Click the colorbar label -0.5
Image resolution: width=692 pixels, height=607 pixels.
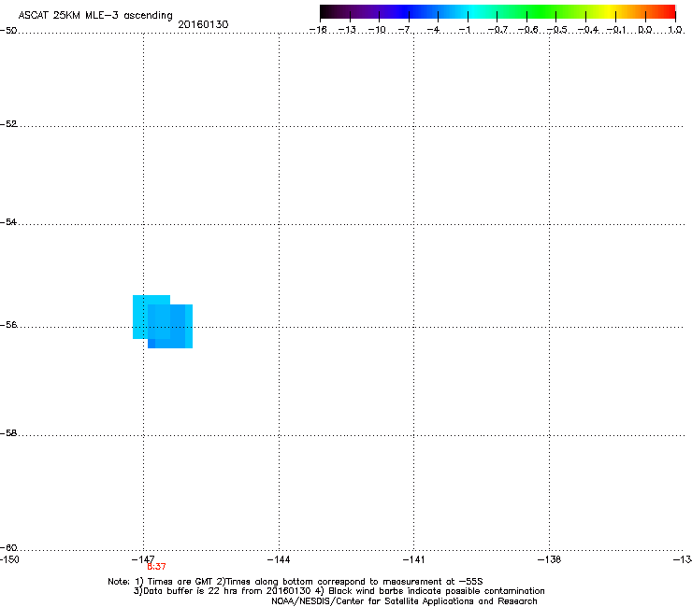pyautogui.click(x=557, y=30)
